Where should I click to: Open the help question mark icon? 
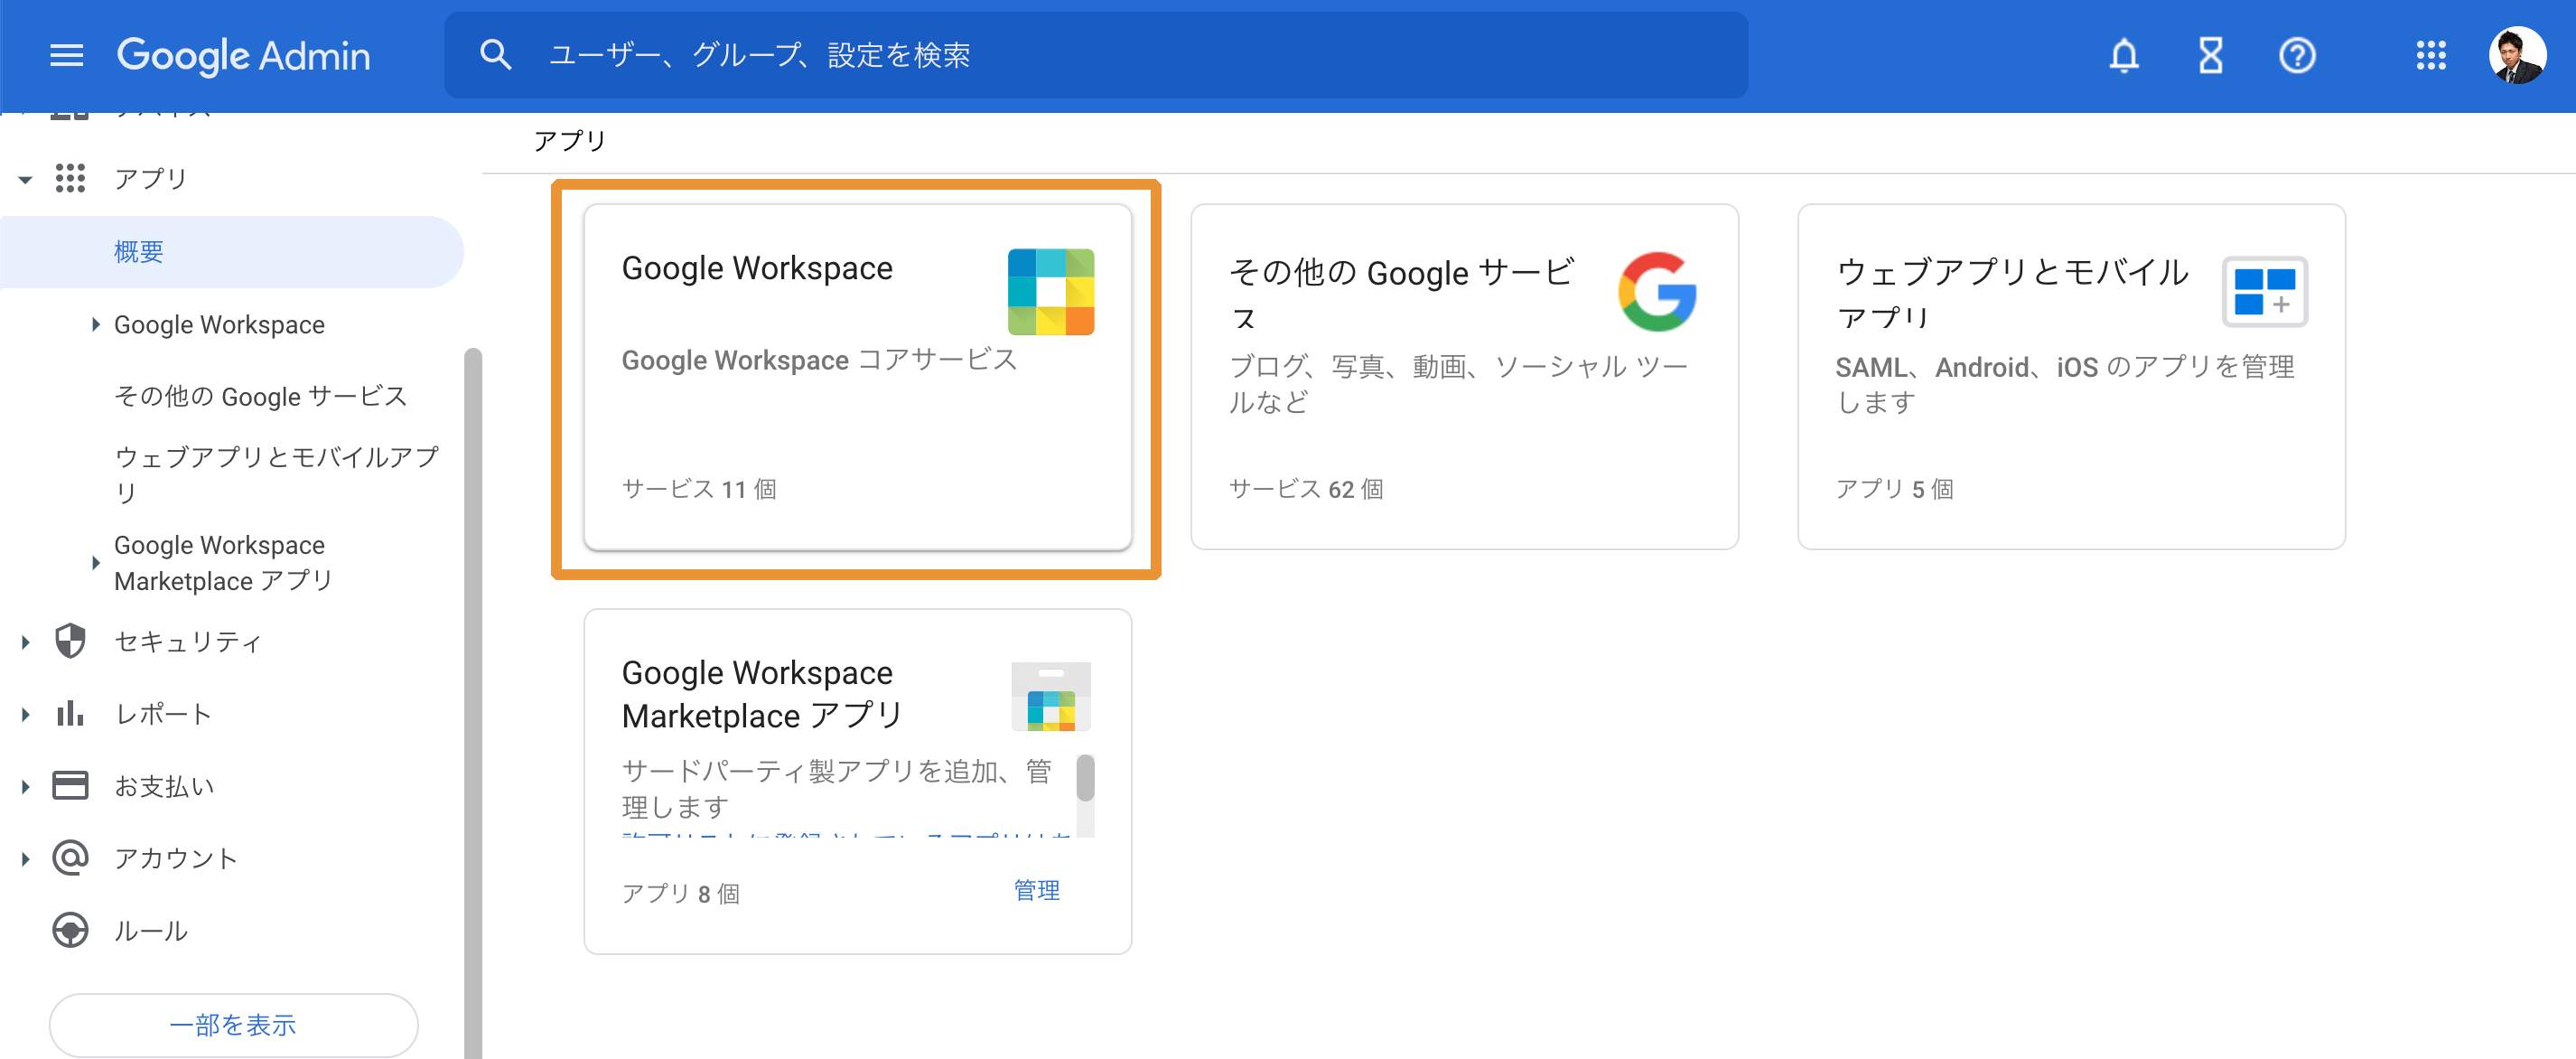pos(2297,55)
